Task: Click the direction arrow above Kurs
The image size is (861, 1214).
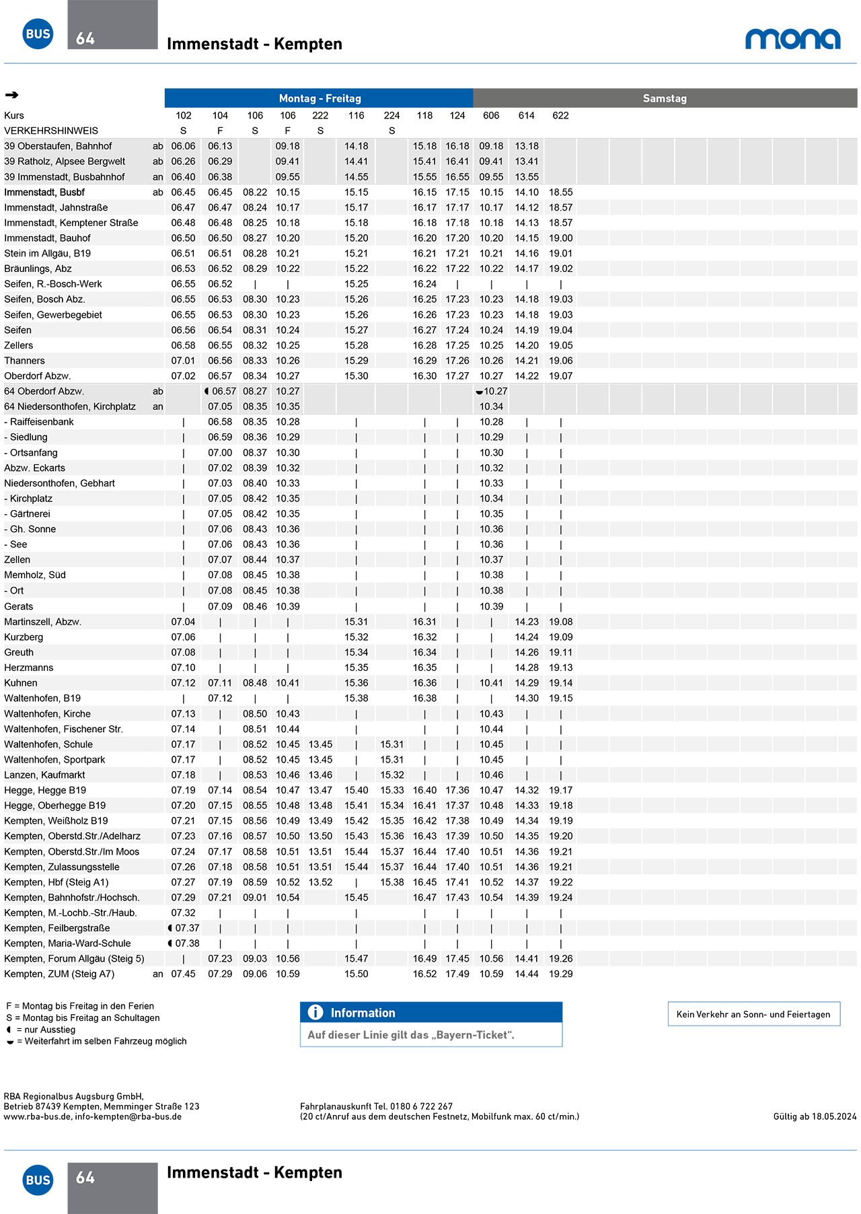Action: pyautogui.click(x=11, y=95)
